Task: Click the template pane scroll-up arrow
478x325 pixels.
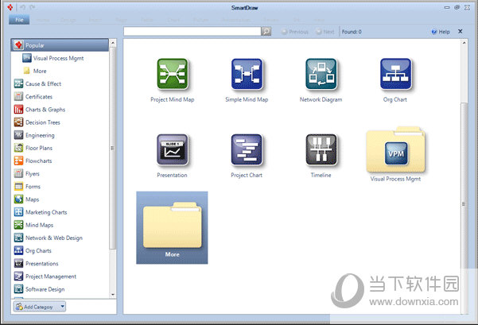Action: click(464, 43)
